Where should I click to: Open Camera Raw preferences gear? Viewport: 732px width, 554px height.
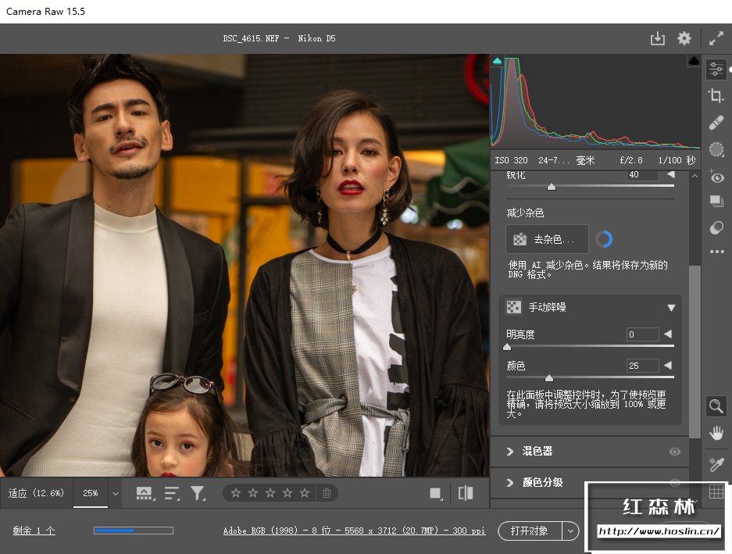point(684,39)
